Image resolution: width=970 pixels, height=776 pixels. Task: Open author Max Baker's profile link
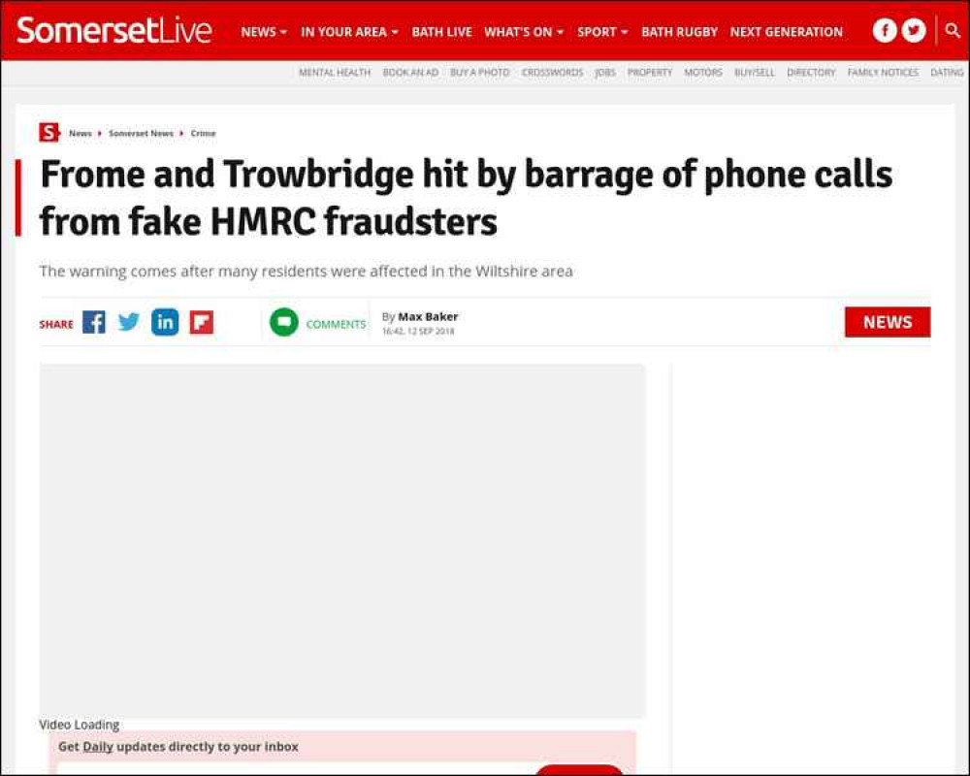428,316
